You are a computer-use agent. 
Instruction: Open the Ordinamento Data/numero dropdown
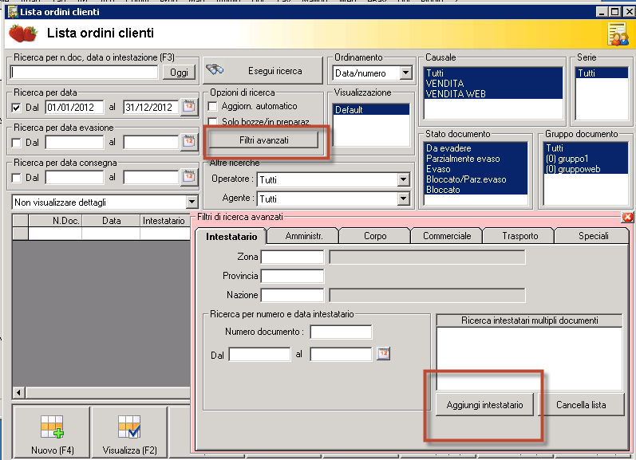tap(405, 73)
